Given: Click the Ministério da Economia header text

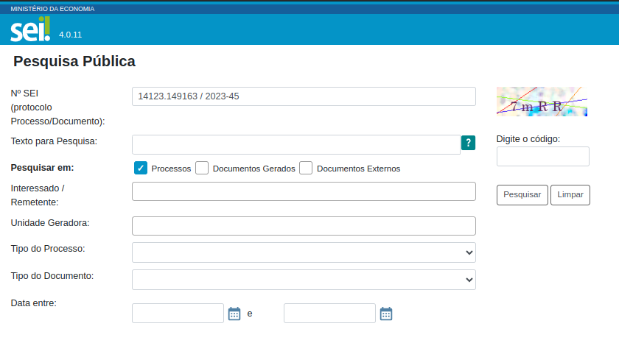Looking at the screenshot, I should coord(52,9).
